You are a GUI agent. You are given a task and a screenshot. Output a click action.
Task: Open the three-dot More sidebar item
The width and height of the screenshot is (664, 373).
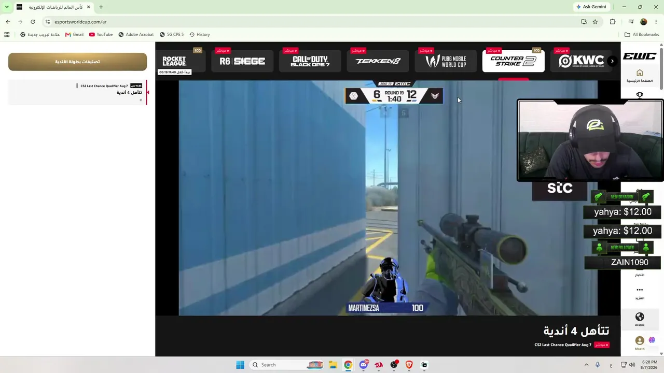click(x=640, y=293)
